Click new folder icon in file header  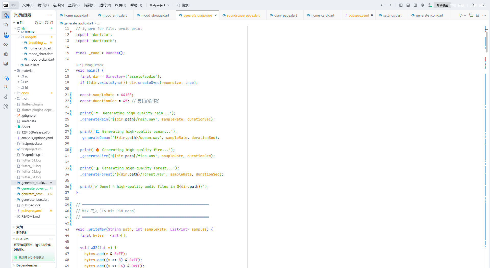(x=41, y=23)
